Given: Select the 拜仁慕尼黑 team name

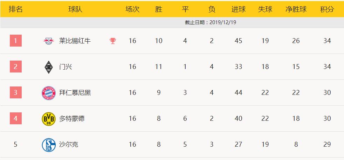Looking at the screenshot, I should click(75, 93).
